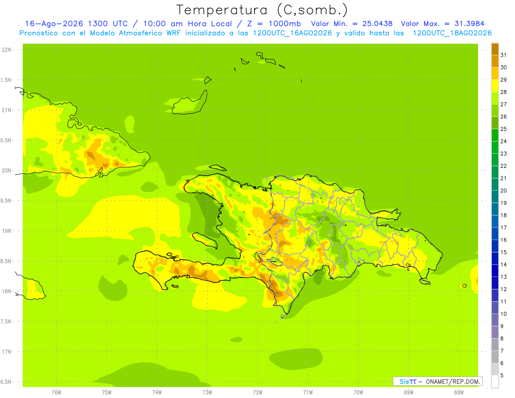Click legend value "31"
This screenshot has height=398, width=515.
click(504, 55)
